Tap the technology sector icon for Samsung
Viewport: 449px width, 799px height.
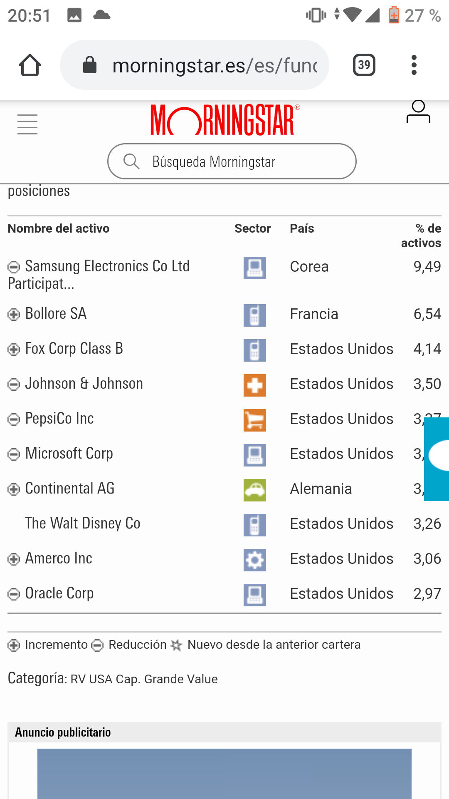(x=254, y=268)
